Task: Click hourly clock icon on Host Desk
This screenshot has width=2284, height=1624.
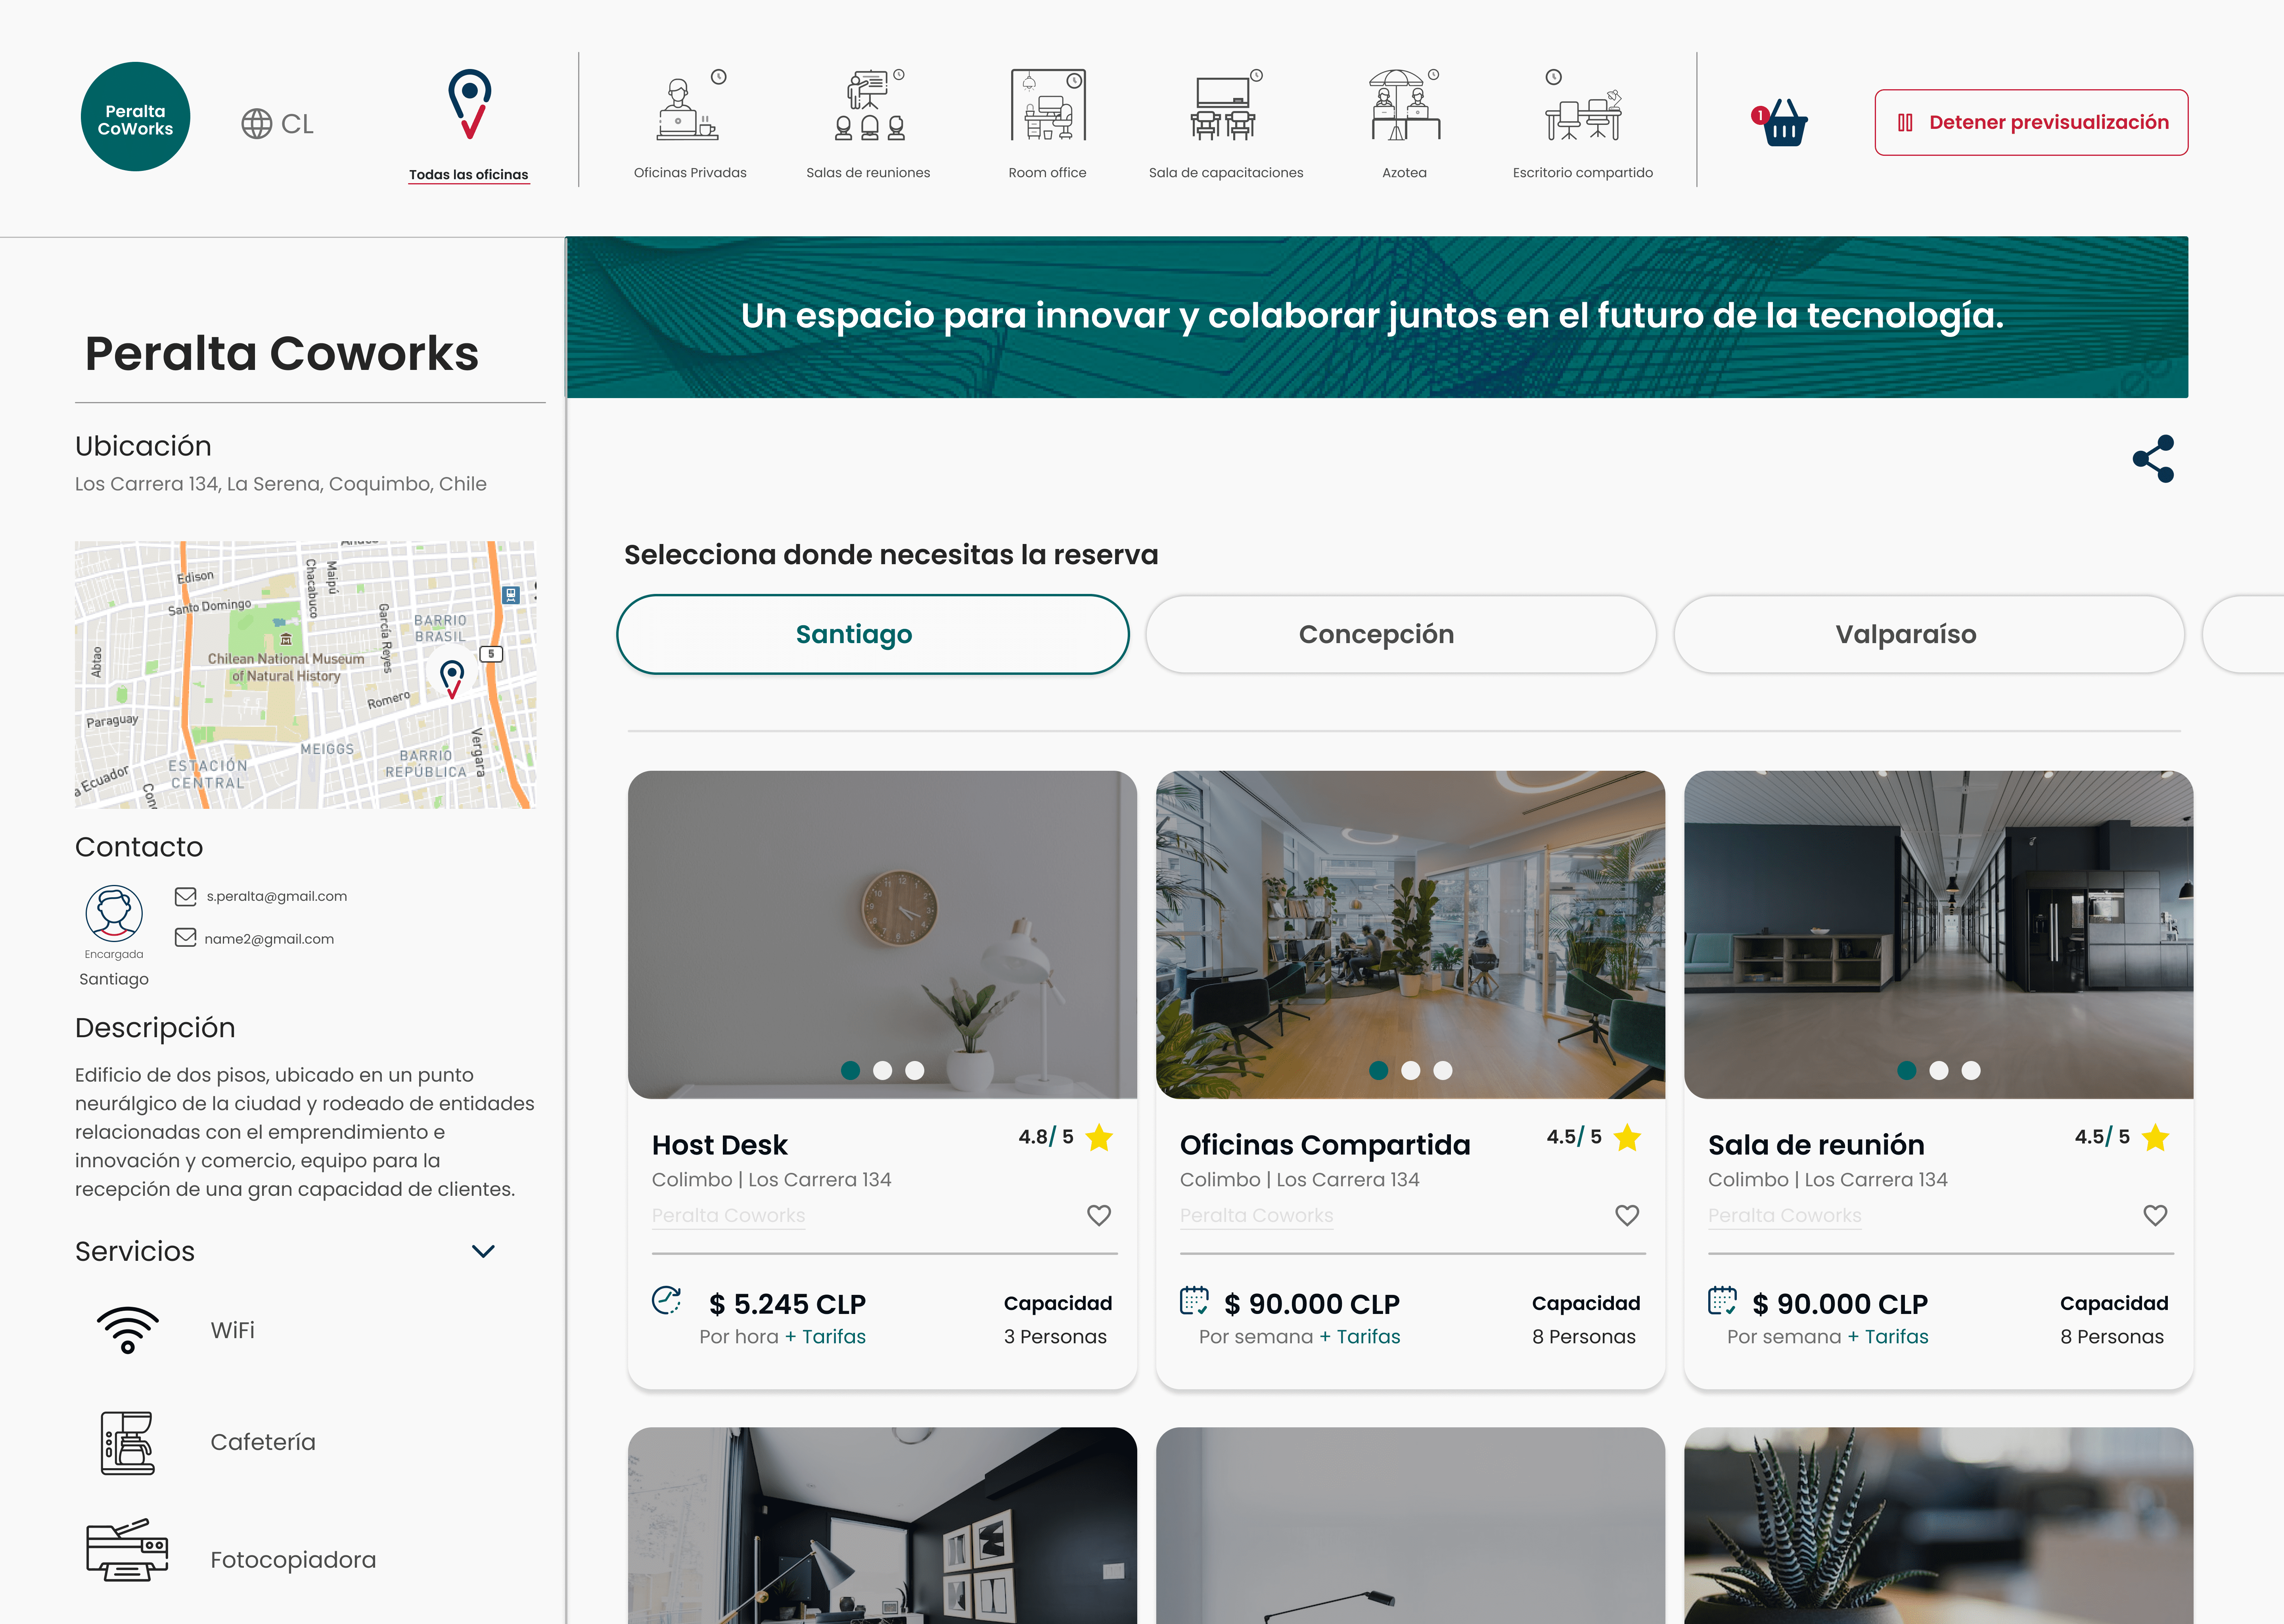Action: (666, 1300)
